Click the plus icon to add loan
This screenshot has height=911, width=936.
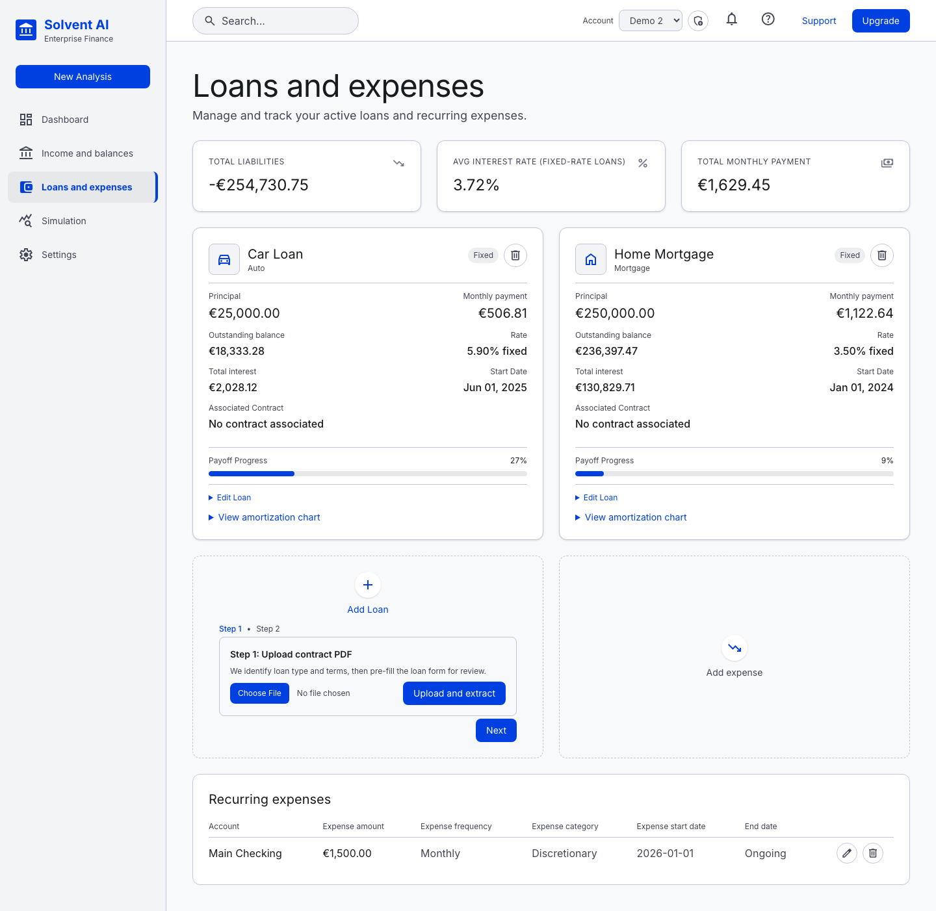368,585
